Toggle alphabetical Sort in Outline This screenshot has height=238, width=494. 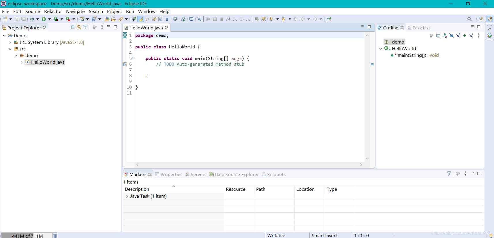tap(445, 36)
